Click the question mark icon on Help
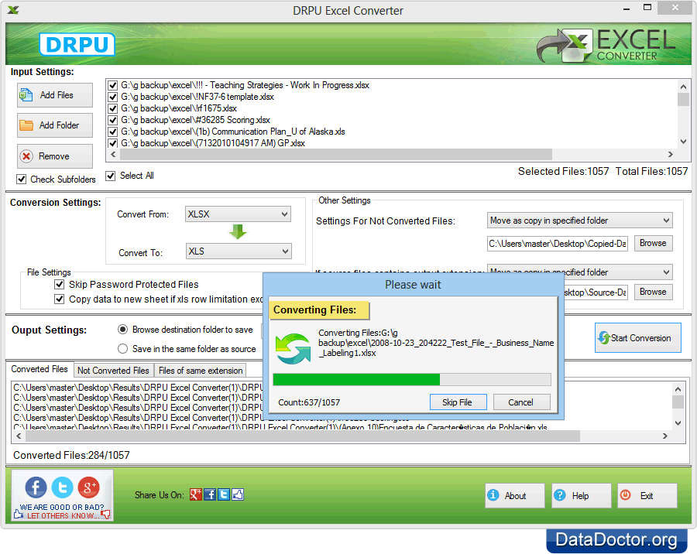 pyautogui.click(x=560, y=494)
